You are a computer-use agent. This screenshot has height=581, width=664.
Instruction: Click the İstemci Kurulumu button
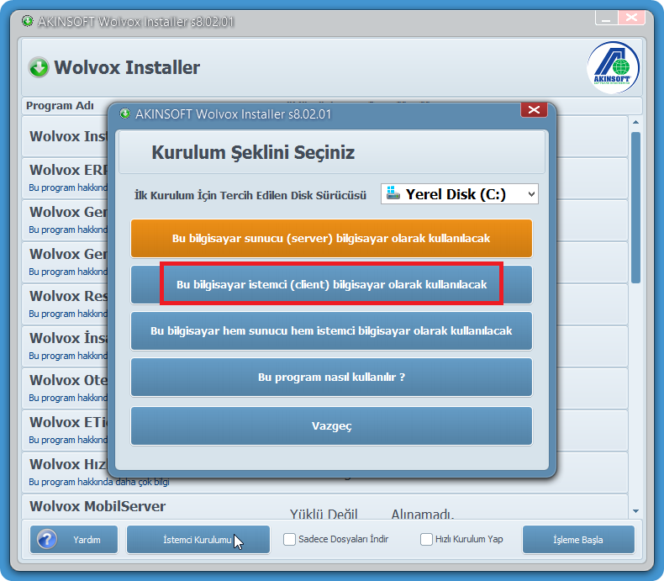(198, 540)
